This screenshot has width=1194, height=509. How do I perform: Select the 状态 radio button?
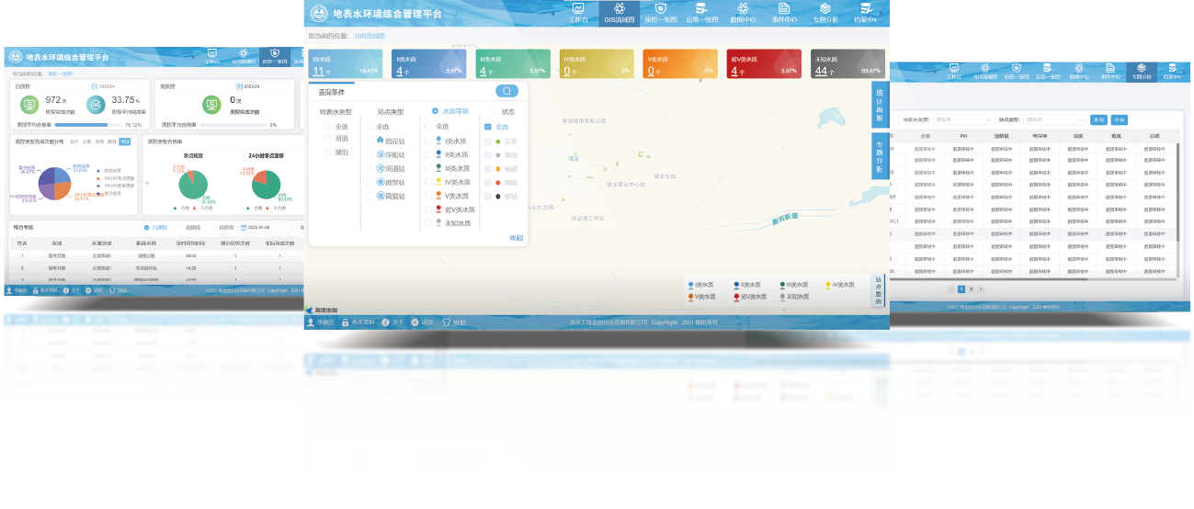(494, 111)
